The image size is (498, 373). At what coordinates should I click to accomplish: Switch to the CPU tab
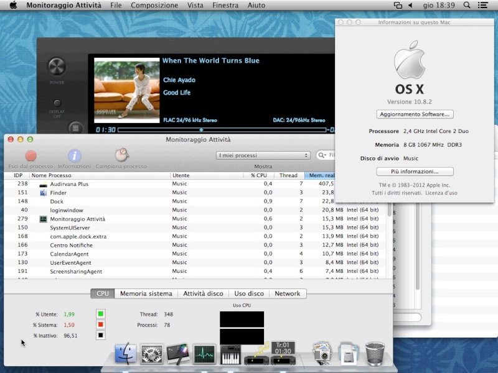(103, 293)
